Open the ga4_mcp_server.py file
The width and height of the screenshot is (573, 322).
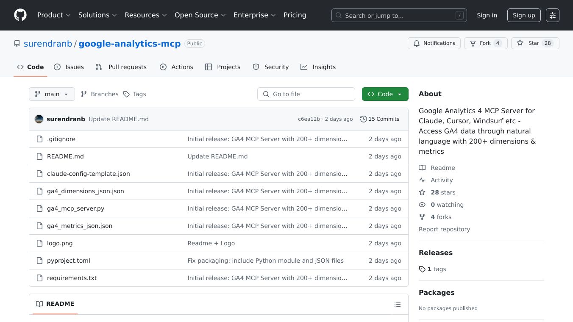pyautogui.click(x=75, y=208)
